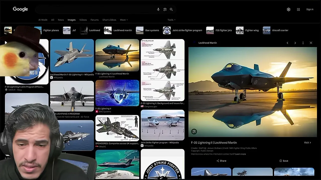The image size is (321, 180).
Task: Open jet flying over coastline image
Action: pyautogui.click(x=117, y=164)
